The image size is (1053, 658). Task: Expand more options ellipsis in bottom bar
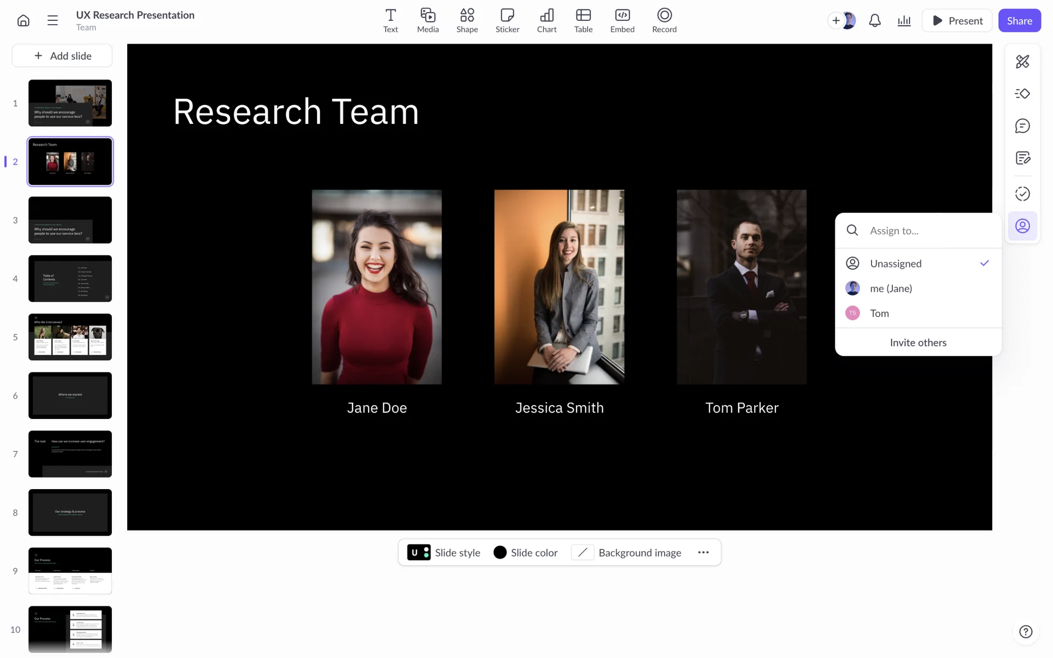pos(703,553)
